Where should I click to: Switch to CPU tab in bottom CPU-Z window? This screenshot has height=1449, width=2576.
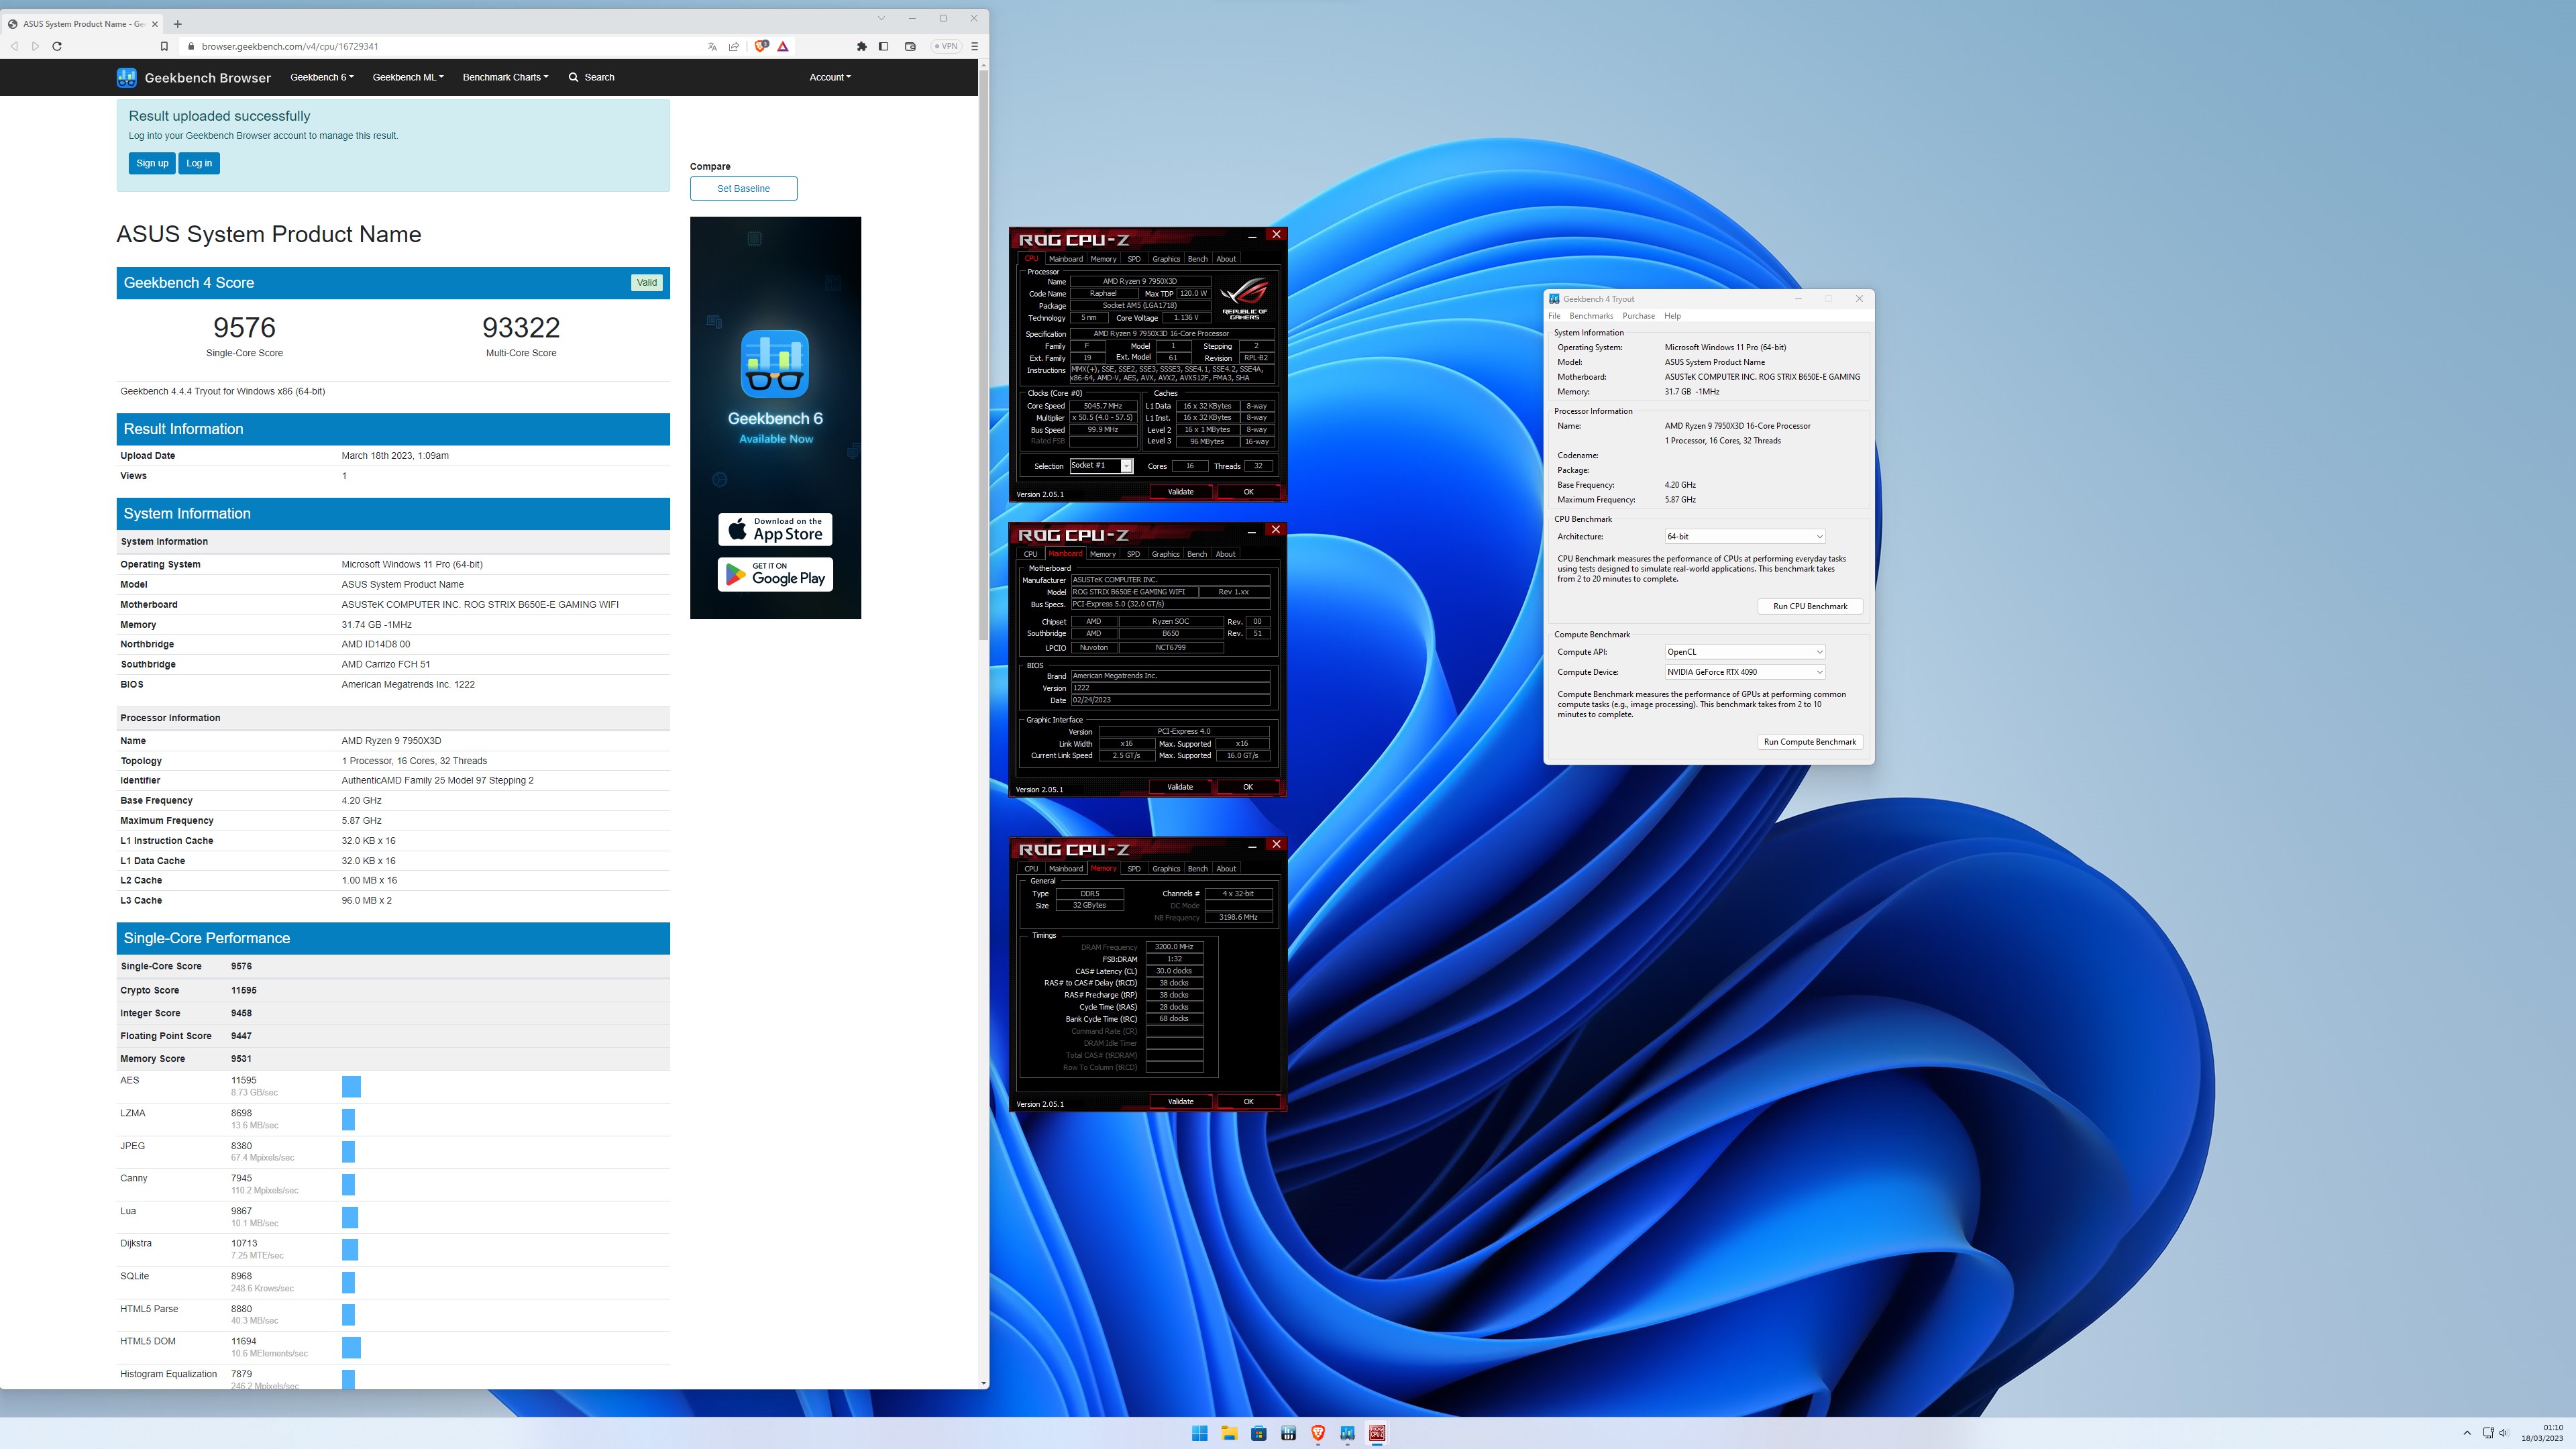coord(1031,869)
